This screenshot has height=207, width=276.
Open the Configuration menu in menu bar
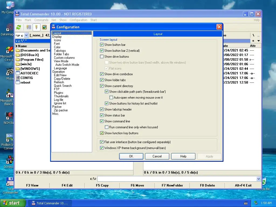78,20
